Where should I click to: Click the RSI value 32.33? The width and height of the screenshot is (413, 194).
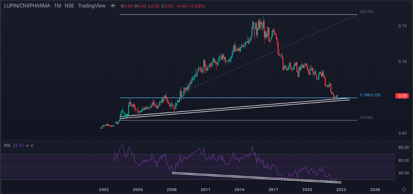pos(17,146)
